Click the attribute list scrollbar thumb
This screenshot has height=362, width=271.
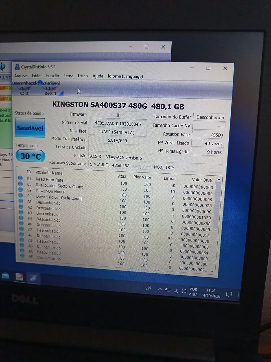pos(217,205)
